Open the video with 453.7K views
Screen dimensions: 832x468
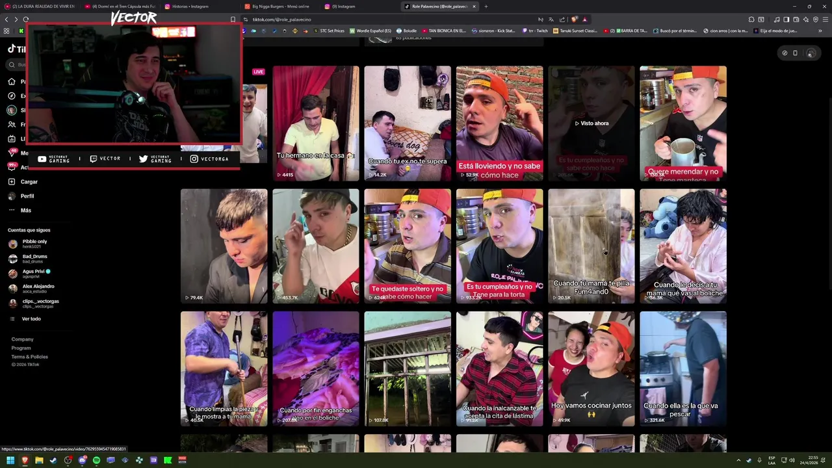pos(316,246)
